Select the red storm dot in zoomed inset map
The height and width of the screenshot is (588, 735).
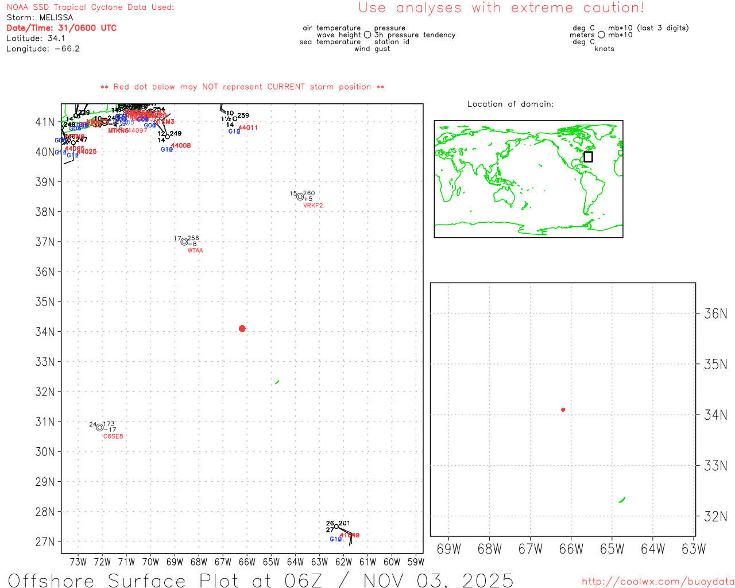click(563, 409)
